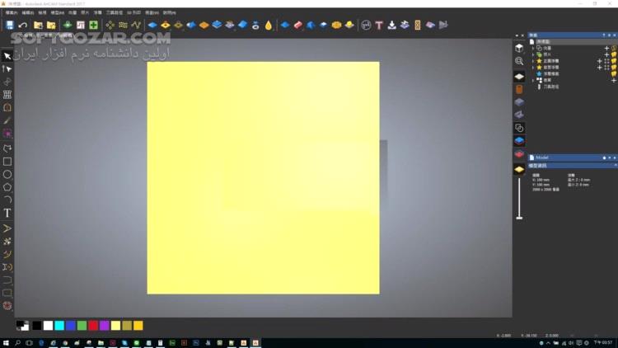This screenshot has height=348, width=618.
Task: Click plus button on the vectors tree row
Action: pyautogui.click(x=606, y=48)
